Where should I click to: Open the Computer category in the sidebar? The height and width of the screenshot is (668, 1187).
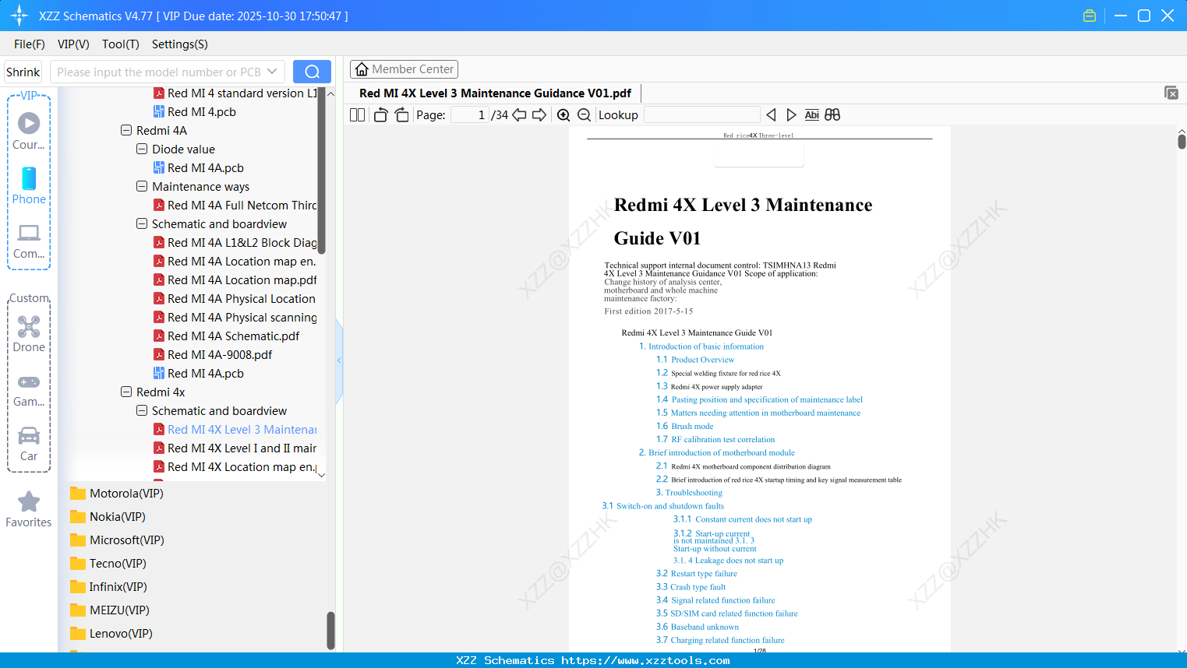pos(29,241)
